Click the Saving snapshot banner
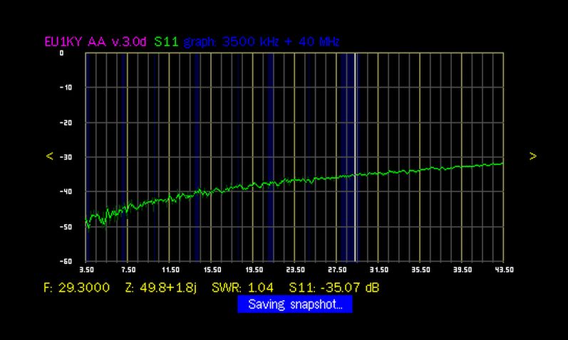 295,305
